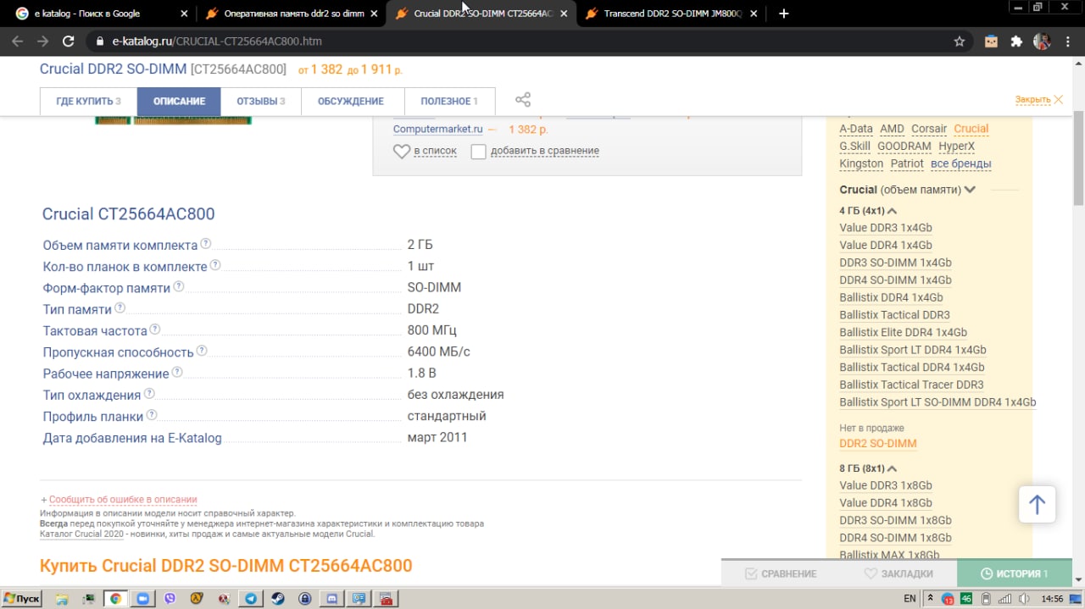Click the Computermarket.ru shop link
Screen dimensions: 1085x609
(x=437, y=130)
